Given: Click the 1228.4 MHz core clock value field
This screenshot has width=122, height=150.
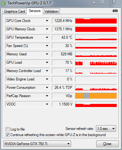Looking at the screenshot, I should [x=63, y=21].
